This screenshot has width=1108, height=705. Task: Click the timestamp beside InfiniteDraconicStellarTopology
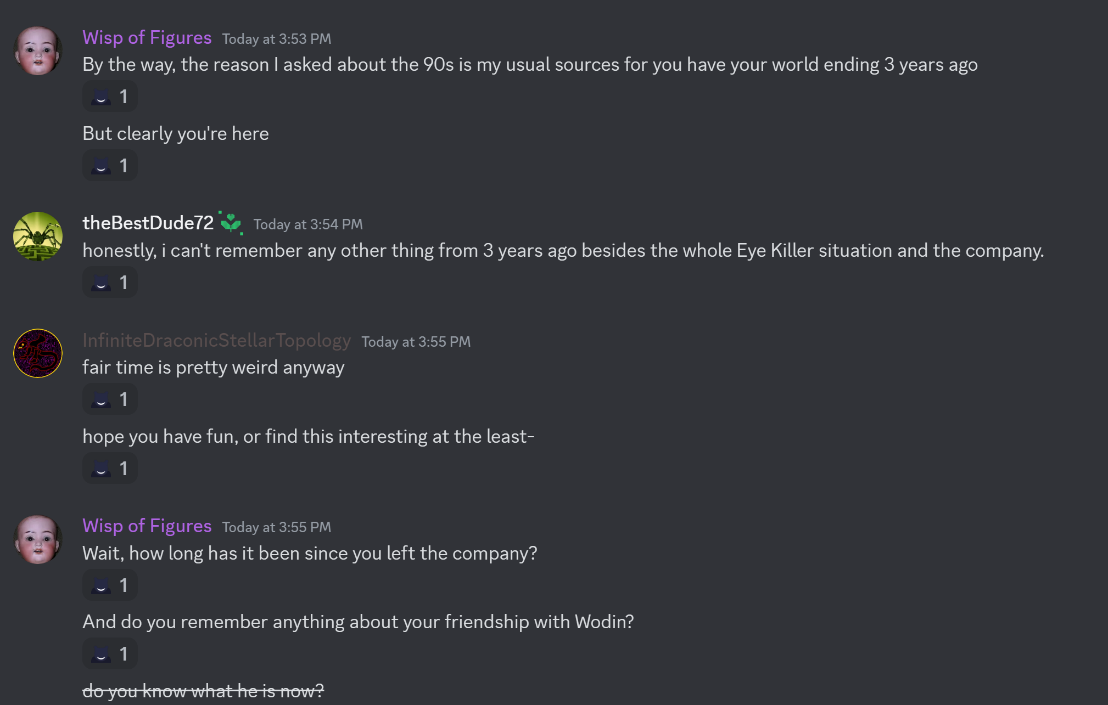point(416,342)
